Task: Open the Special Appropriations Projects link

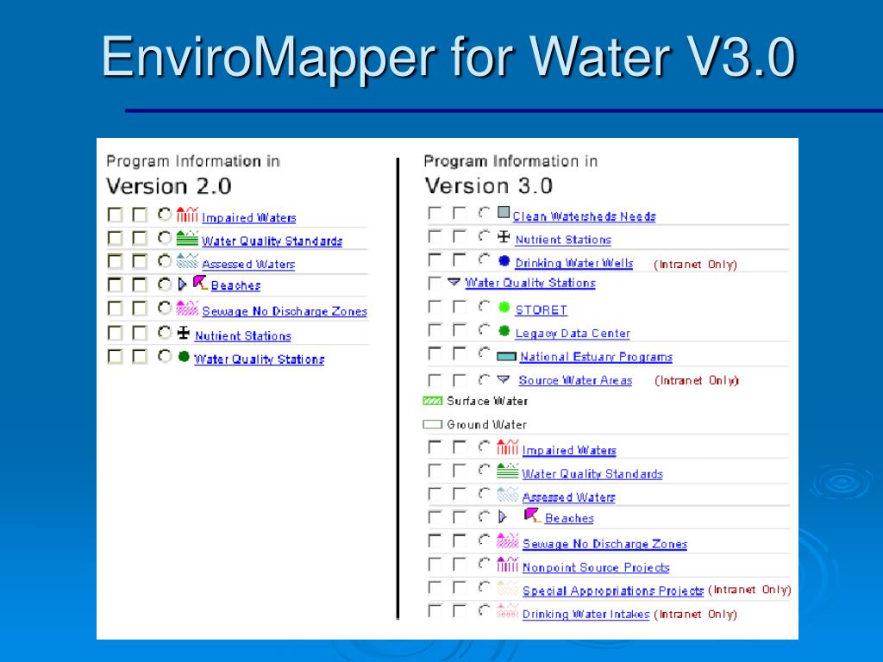Action: click(x=613, y=591)
